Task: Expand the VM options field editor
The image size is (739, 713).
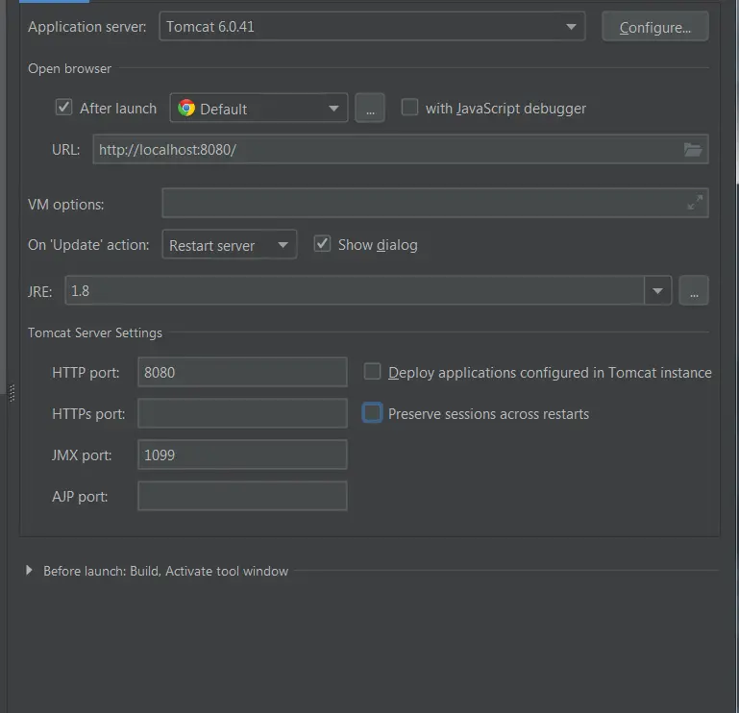Action: [695, 202]
